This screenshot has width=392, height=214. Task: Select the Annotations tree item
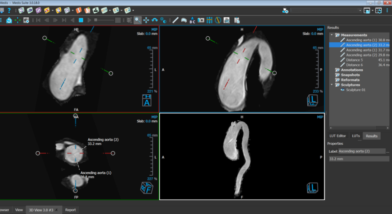pos(351,70)
